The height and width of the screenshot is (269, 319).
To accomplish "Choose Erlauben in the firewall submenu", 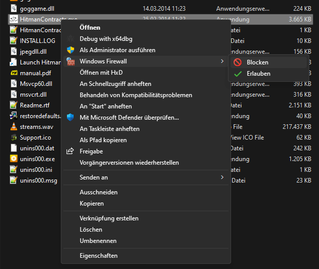I will click(269, 74).
